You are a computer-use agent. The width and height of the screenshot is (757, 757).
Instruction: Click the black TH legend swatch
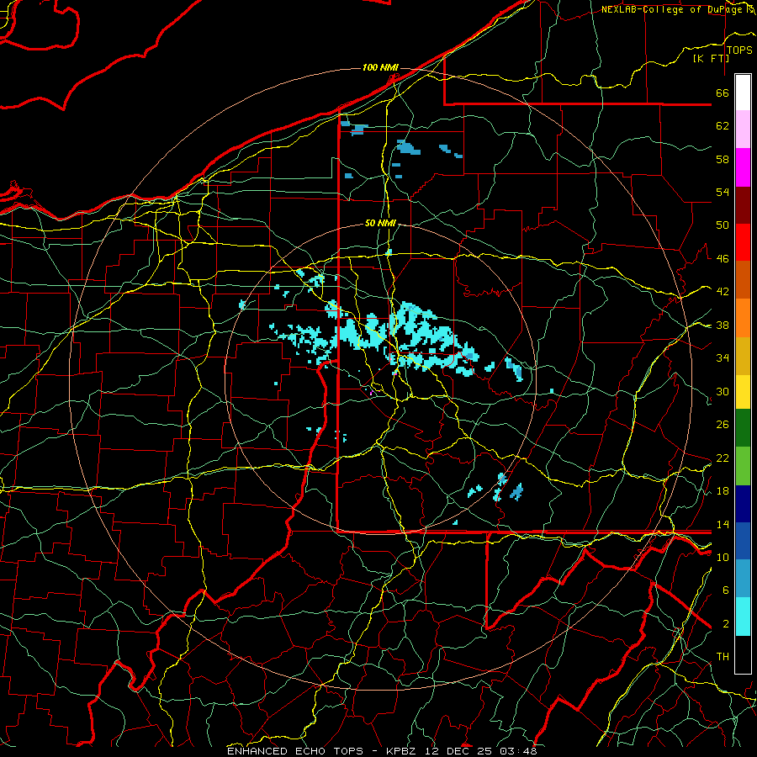[x=743, y=654]
